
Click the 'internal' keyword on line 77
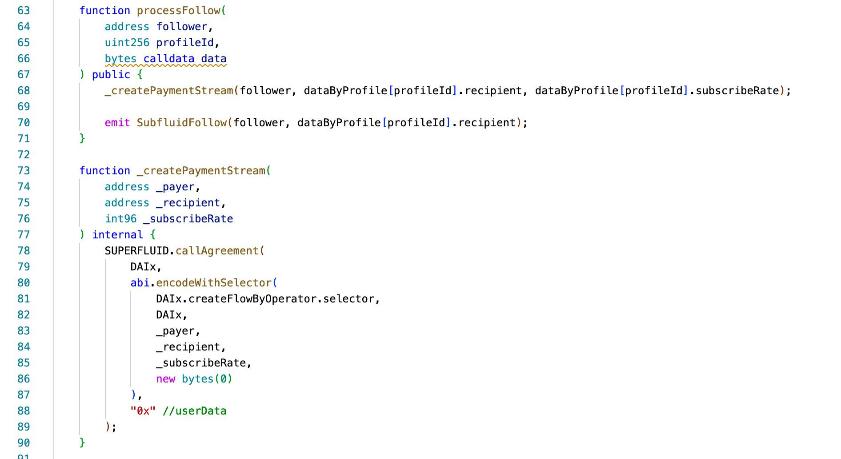(x=118, y=235)
